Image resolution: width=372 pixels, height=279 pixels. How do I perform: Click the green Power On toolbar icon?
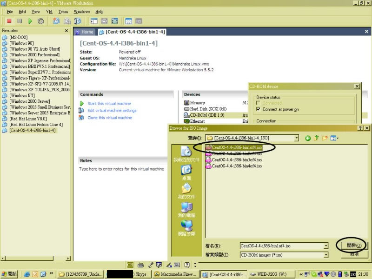click(x=30, y=21)
